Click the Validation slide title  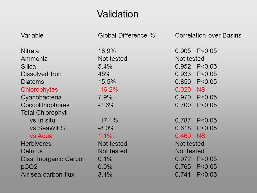pyautogui.click(x=118, y=14)
